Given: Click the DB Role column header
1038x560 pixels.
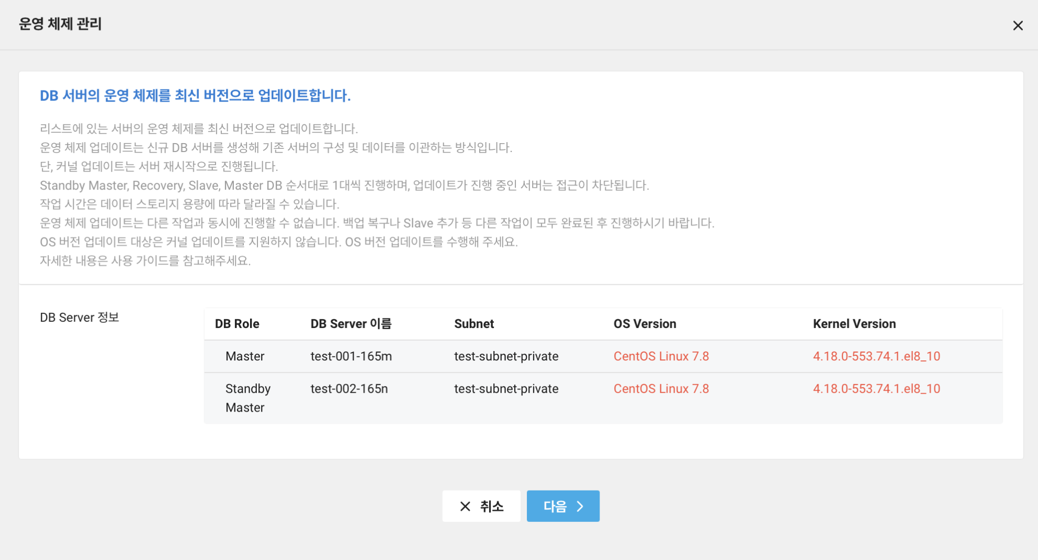Looking at the screenshot, I should [237, 324].
